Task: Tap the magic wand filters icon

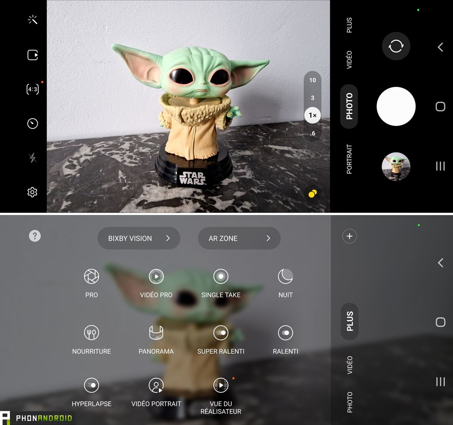Action: 33,20
